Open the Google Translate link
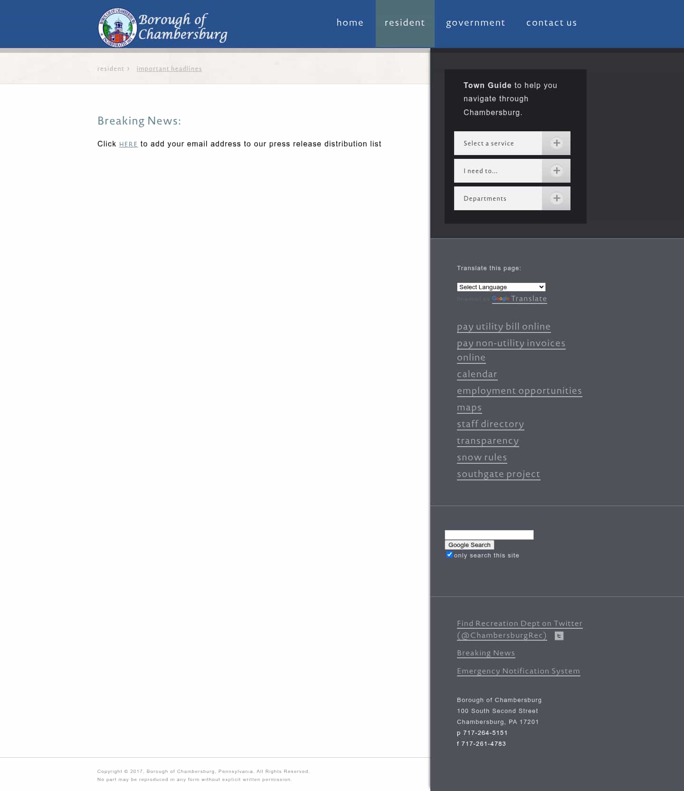The width and height of the screenshot is (684, 791). click(x=520, y=299)
